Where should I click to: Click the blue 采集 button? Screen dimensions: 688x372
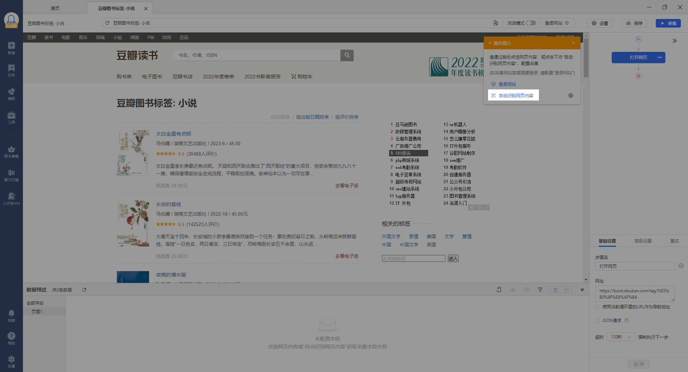pyautogui.click(x=668, y=23)
